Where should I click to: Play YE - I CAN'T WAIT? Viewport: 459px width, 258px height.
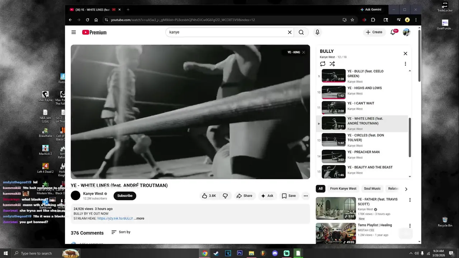tap(362, 107)
